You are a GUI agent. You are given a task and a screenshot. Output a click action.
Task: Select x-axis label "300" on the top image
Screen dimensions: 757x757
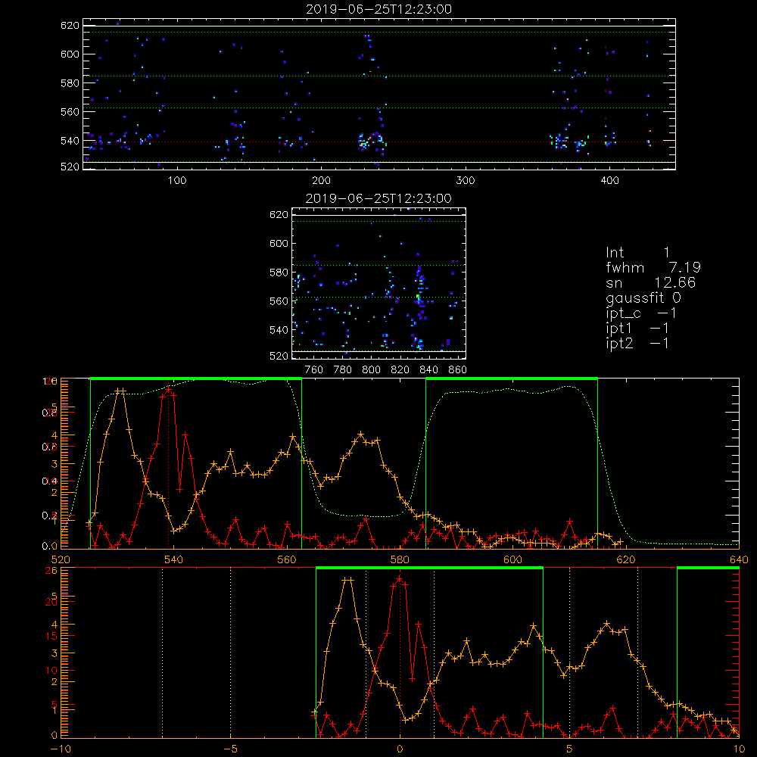tap(466, 180)
